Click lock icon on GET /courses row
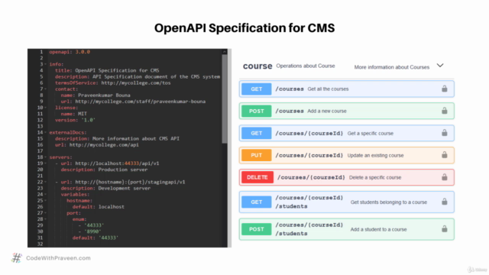Screen dimensions: 489x275 tap(445, 89)
